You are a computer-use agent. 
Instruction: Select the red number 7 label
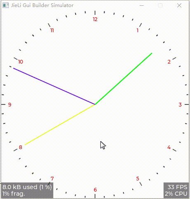point(52,179)
